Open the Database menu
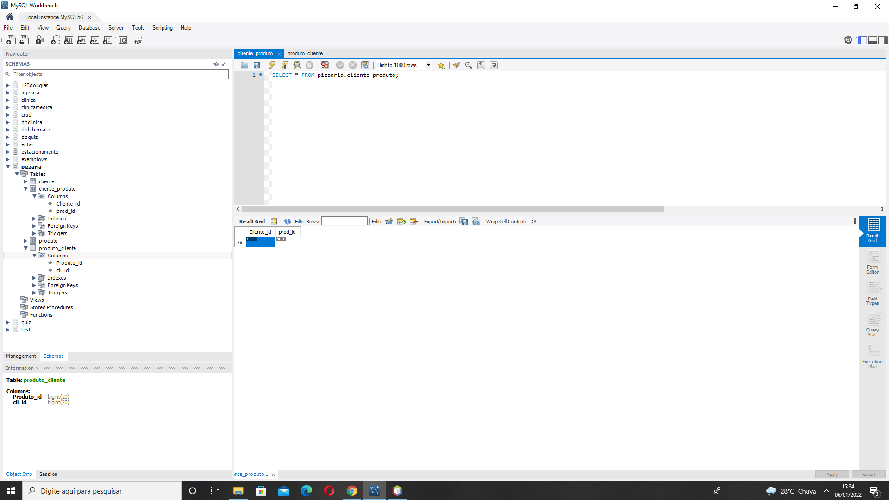 tap(89, 28)
